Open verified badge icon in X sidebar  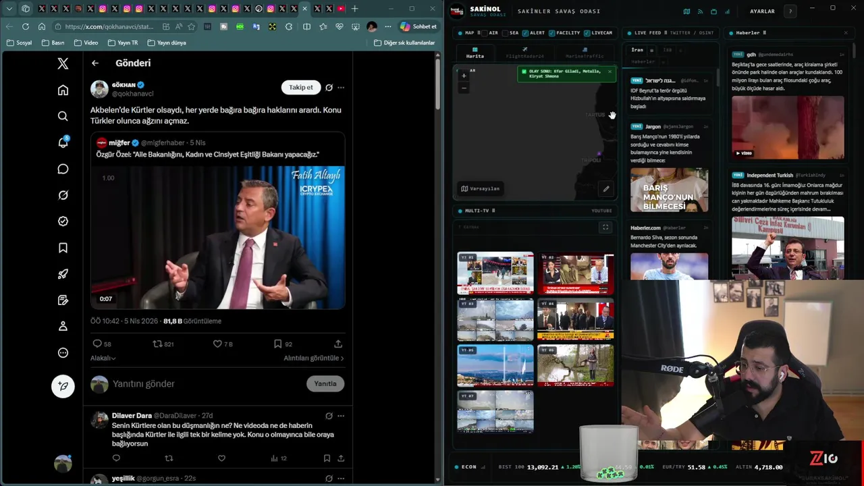(x=63, y=221)
